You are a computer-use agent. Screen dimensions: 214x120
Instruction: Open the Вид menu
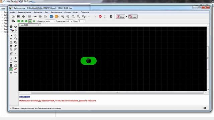pyautogui.click(x=46, y=12)
